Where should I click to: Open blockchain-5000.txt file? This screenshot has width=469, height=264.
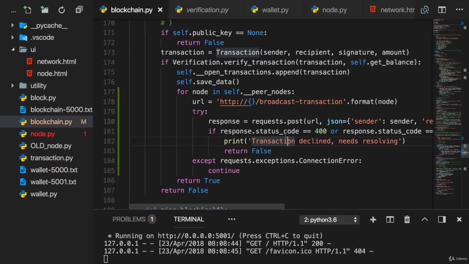tap(61, 110)
